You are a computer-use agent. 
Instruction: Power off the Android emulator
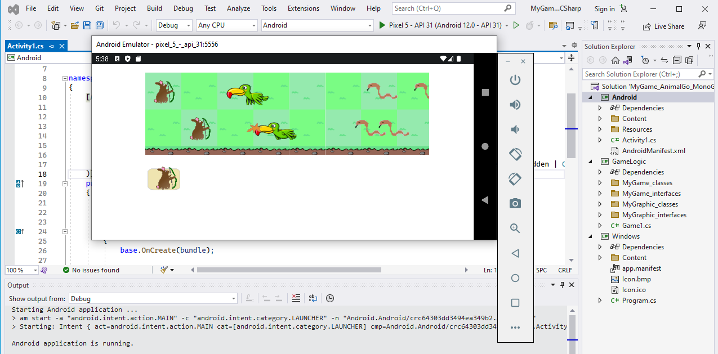tap(515, 80)
